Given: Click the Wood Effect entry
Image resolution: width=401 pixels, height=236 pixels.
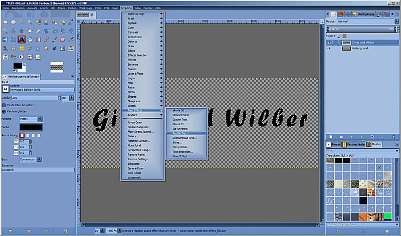Looking at the screenshot, I should tap(186, 156).
